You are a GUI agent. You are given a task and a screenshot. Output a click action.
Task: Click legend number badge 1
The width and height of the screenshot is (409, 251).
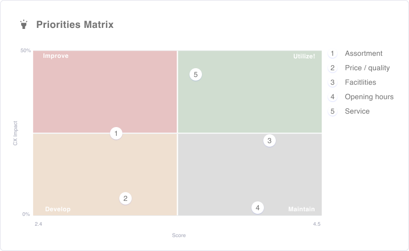click(333, 54)
